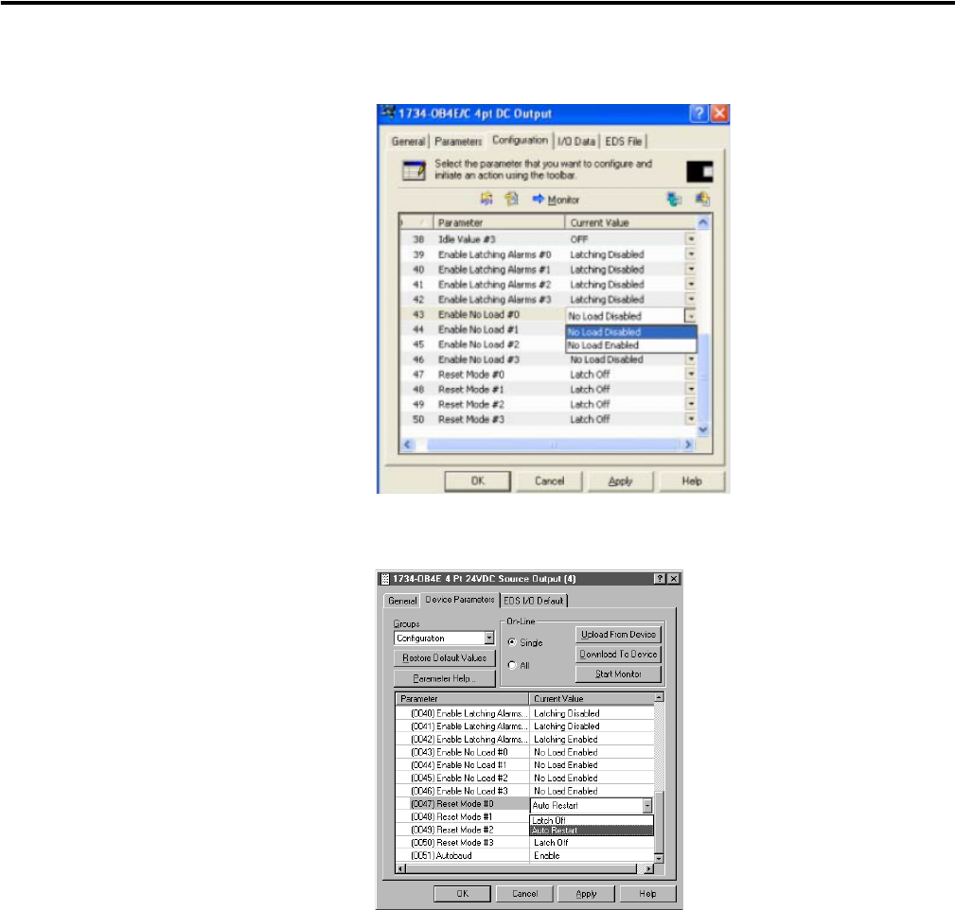The width and height of the screenshot is (955, 910).
Task: Click the rightmost orange device toolbar icon
Action: [x=701, y=199]
